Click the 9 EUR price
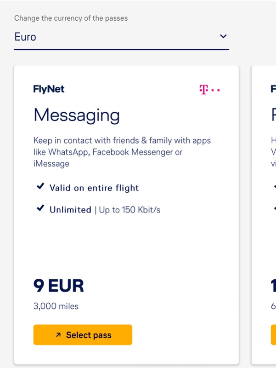 (x=59, y=286)
